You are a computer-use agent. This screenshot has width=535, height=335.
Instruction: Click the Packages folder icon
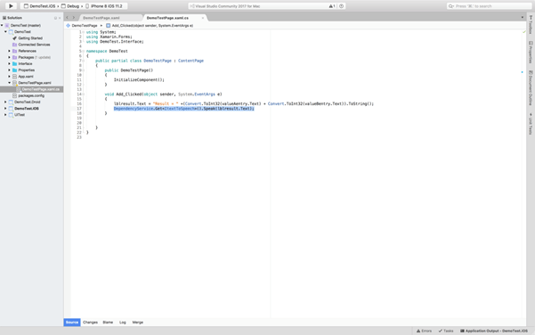(x=14, y=57)
